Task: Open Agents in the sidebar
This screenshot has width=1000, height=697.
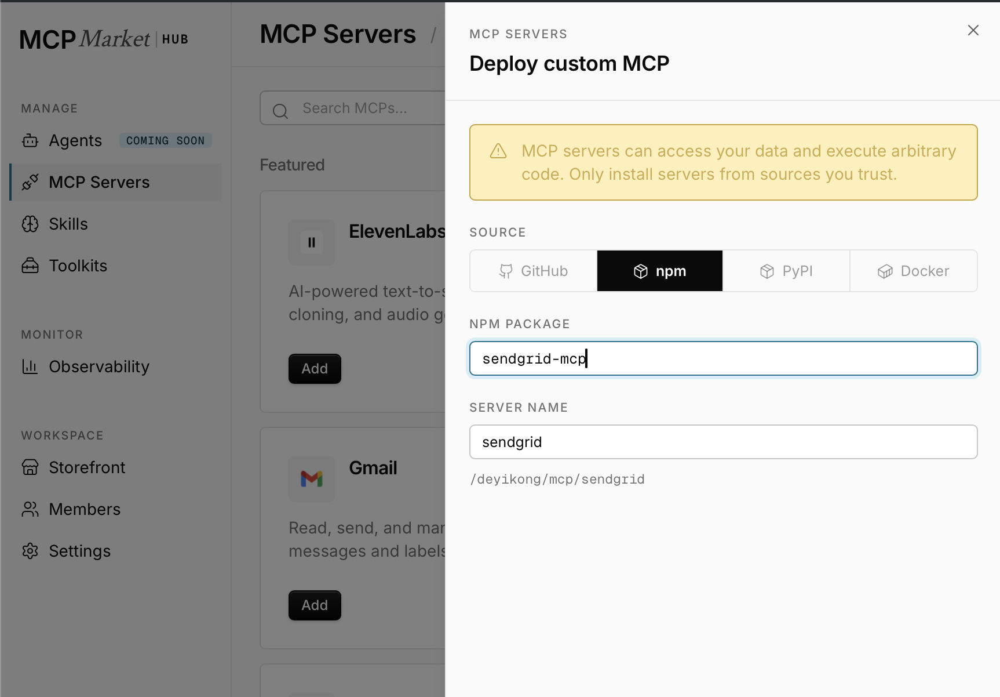Action: (116, 140)
